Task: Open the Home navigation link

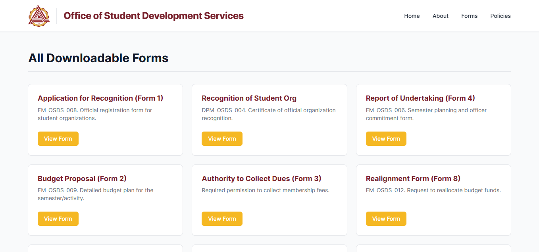Action: coord(412,16)
